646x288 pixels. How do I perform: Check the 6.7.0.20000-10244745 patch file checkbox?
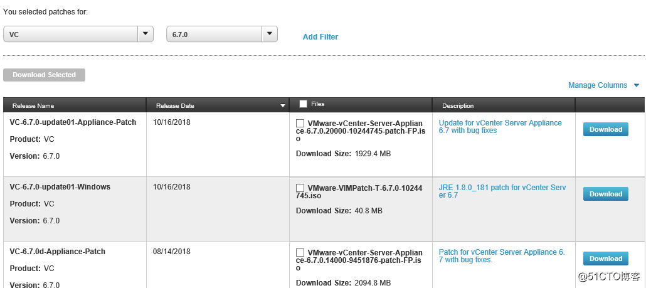click(x=300, y=123)
